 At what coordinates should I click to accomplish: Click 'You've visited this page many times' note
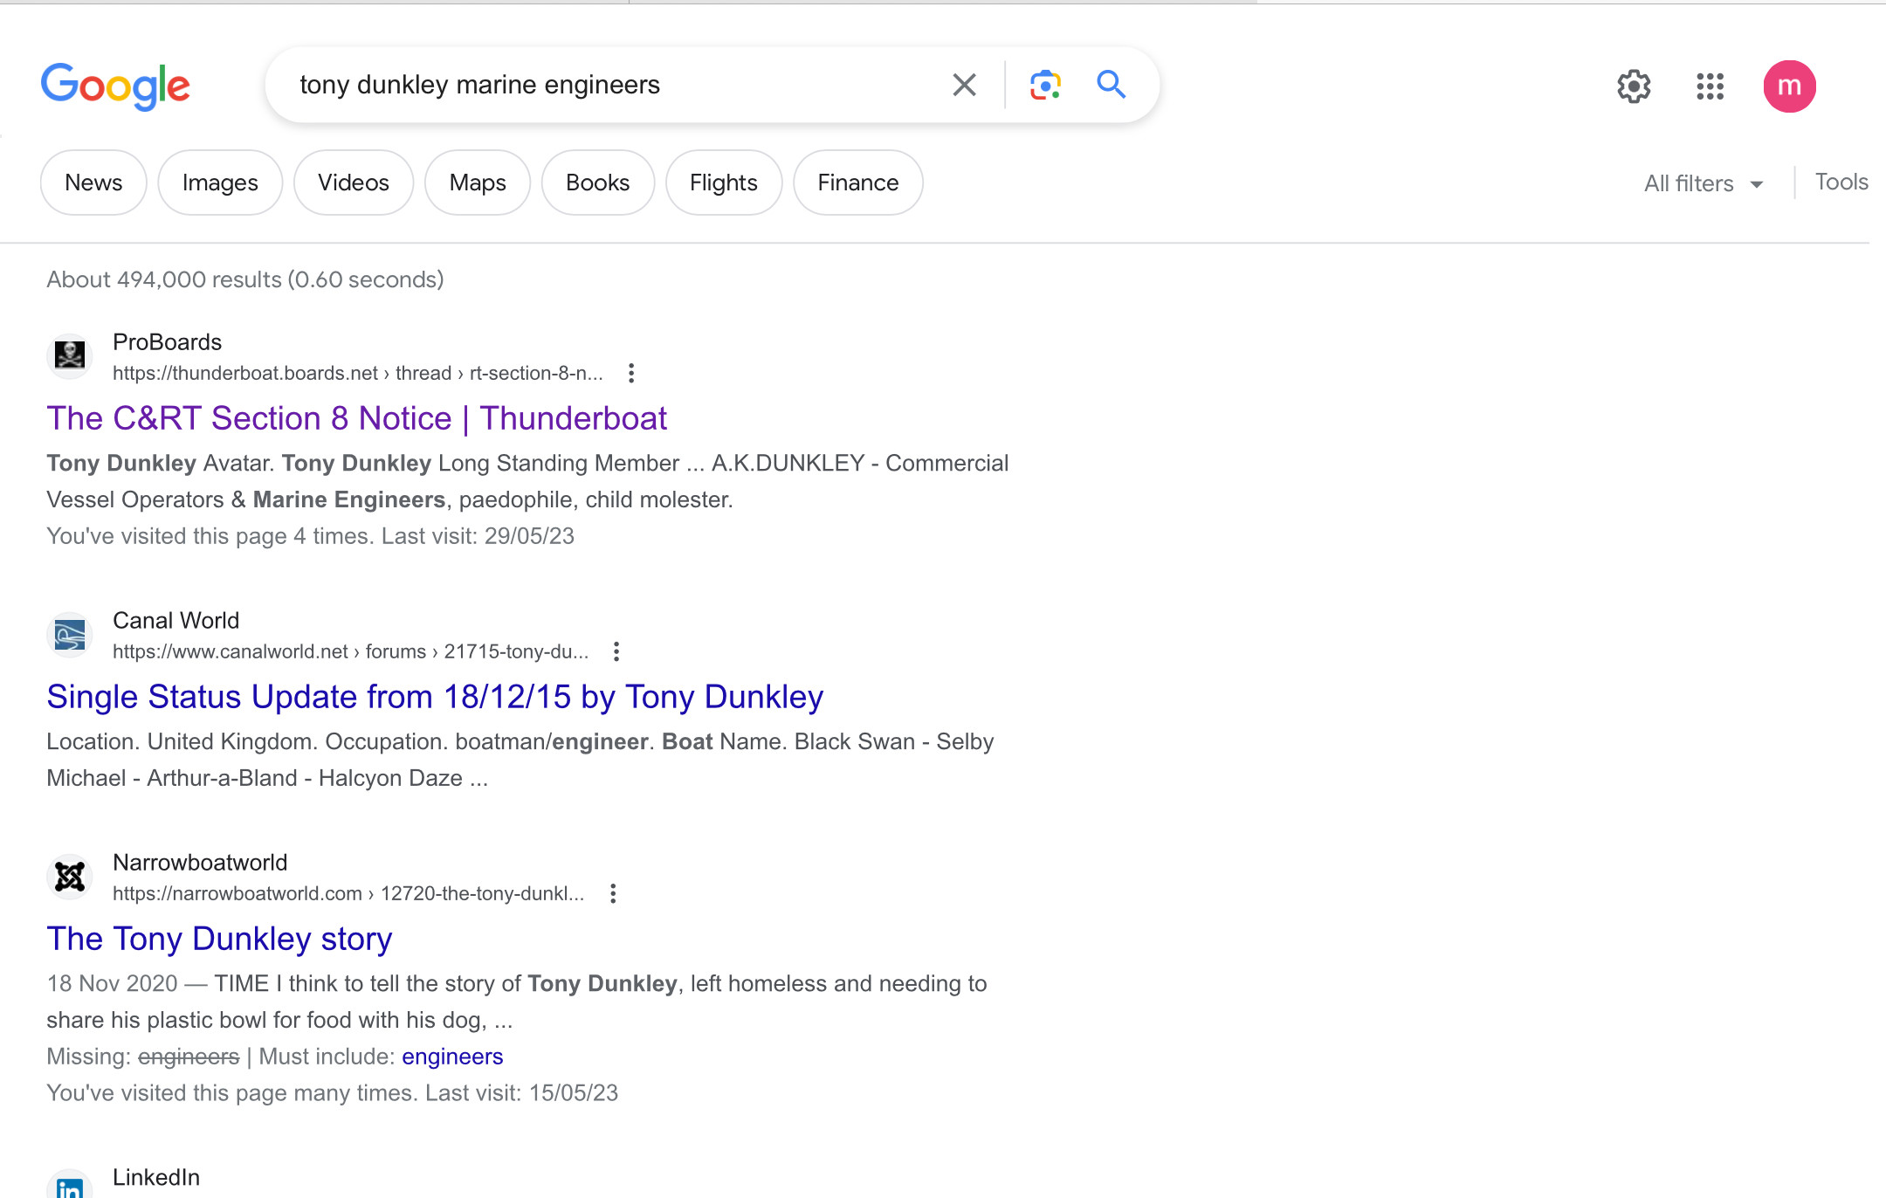pyautogui.click(x=332, y=1093)
